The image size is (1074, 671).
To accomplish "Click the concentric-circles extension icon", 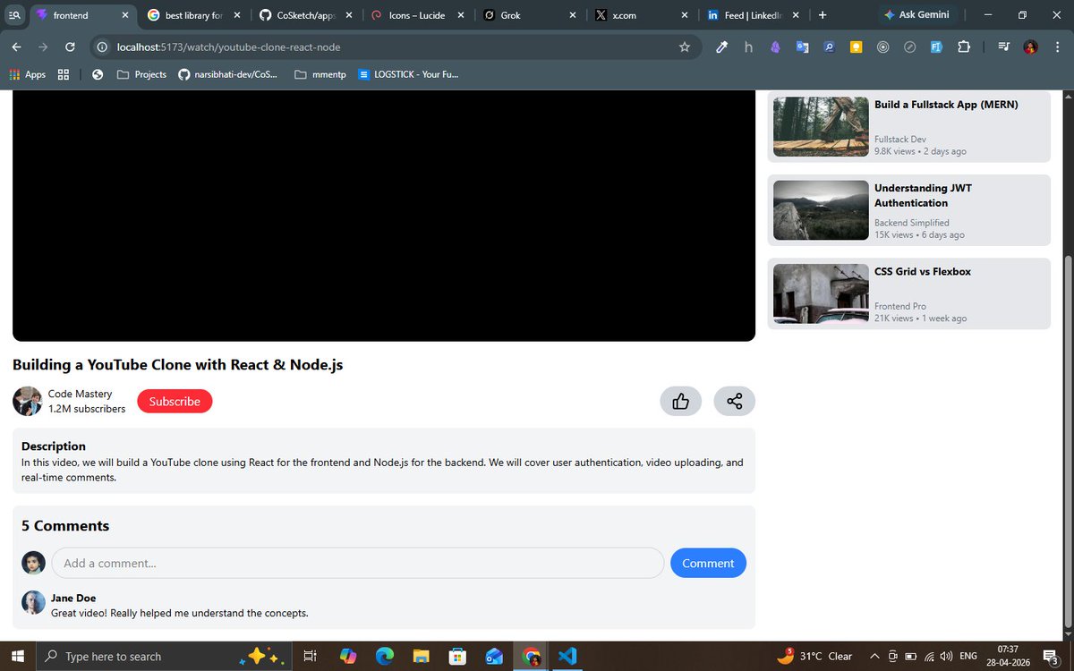I will point(882,47).
